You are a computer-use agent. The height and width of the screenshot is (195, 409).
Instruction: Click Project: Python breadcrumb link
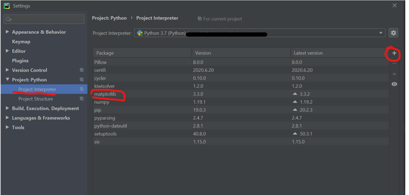(x=109, y=18)
